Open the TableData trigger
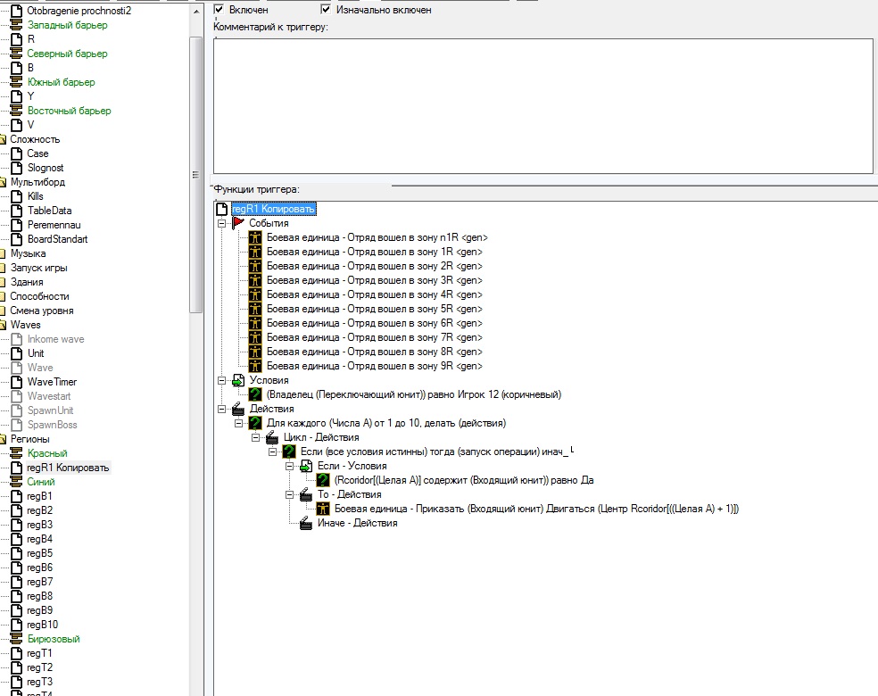Viewport: 878px width, 696px height. tap(49, 211)
